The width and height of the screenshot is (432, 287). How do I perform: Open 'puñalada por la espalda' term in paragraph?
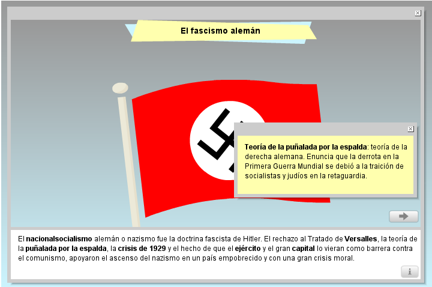[66, 248]
